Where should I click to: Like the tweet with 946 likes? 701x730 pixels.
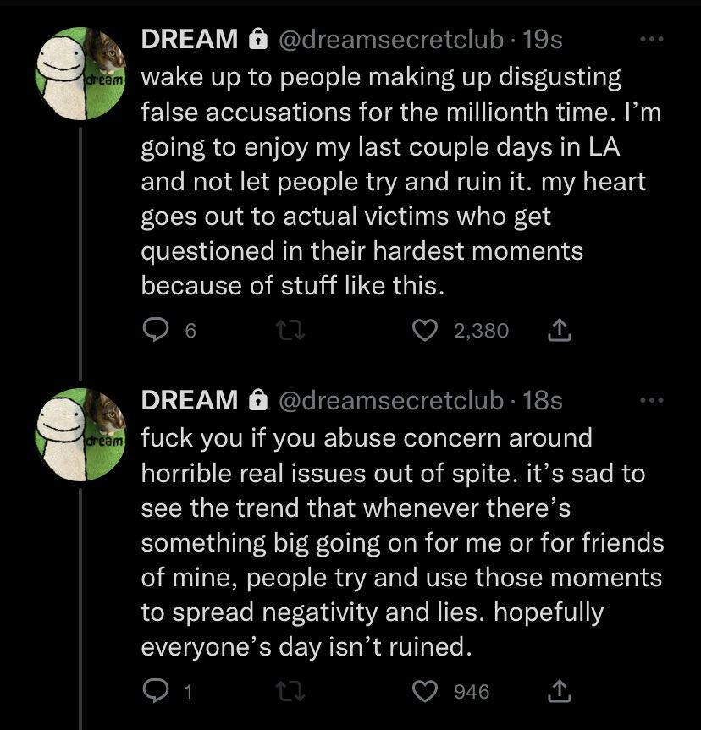click(x=425, y=691)
